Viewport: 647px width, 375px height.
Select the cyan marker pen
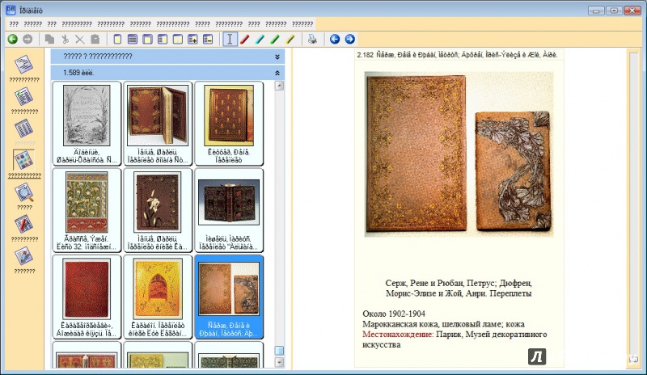coord(260,39)
